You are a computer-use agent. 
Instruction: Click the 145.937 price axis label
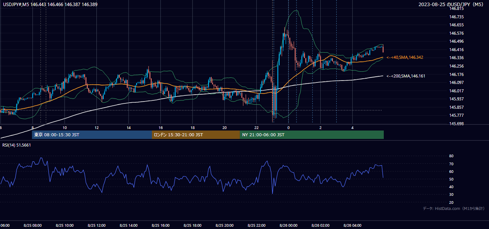(457, 99)
